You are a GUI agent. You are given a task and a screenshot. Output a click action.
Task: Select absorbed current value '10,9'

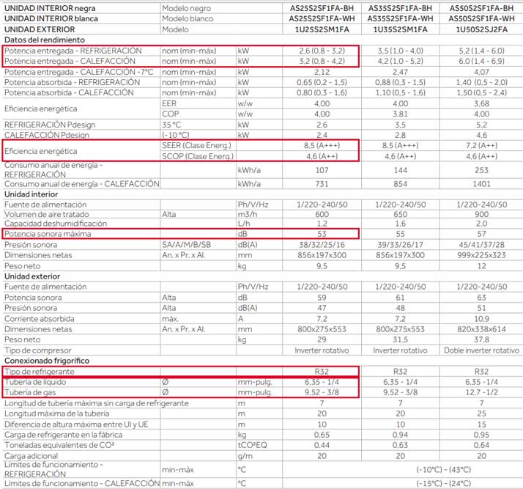481,319
